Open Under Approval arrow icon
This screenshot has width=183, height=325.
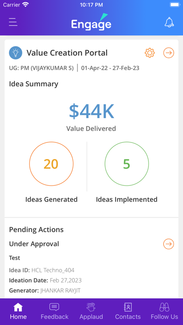pos(169,244)
